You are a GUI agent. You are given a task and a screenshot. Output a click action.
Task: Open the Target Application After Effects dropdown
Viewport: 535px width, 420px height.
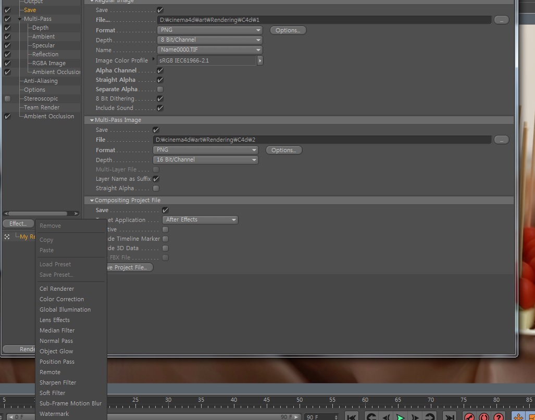tap(200, 220)
